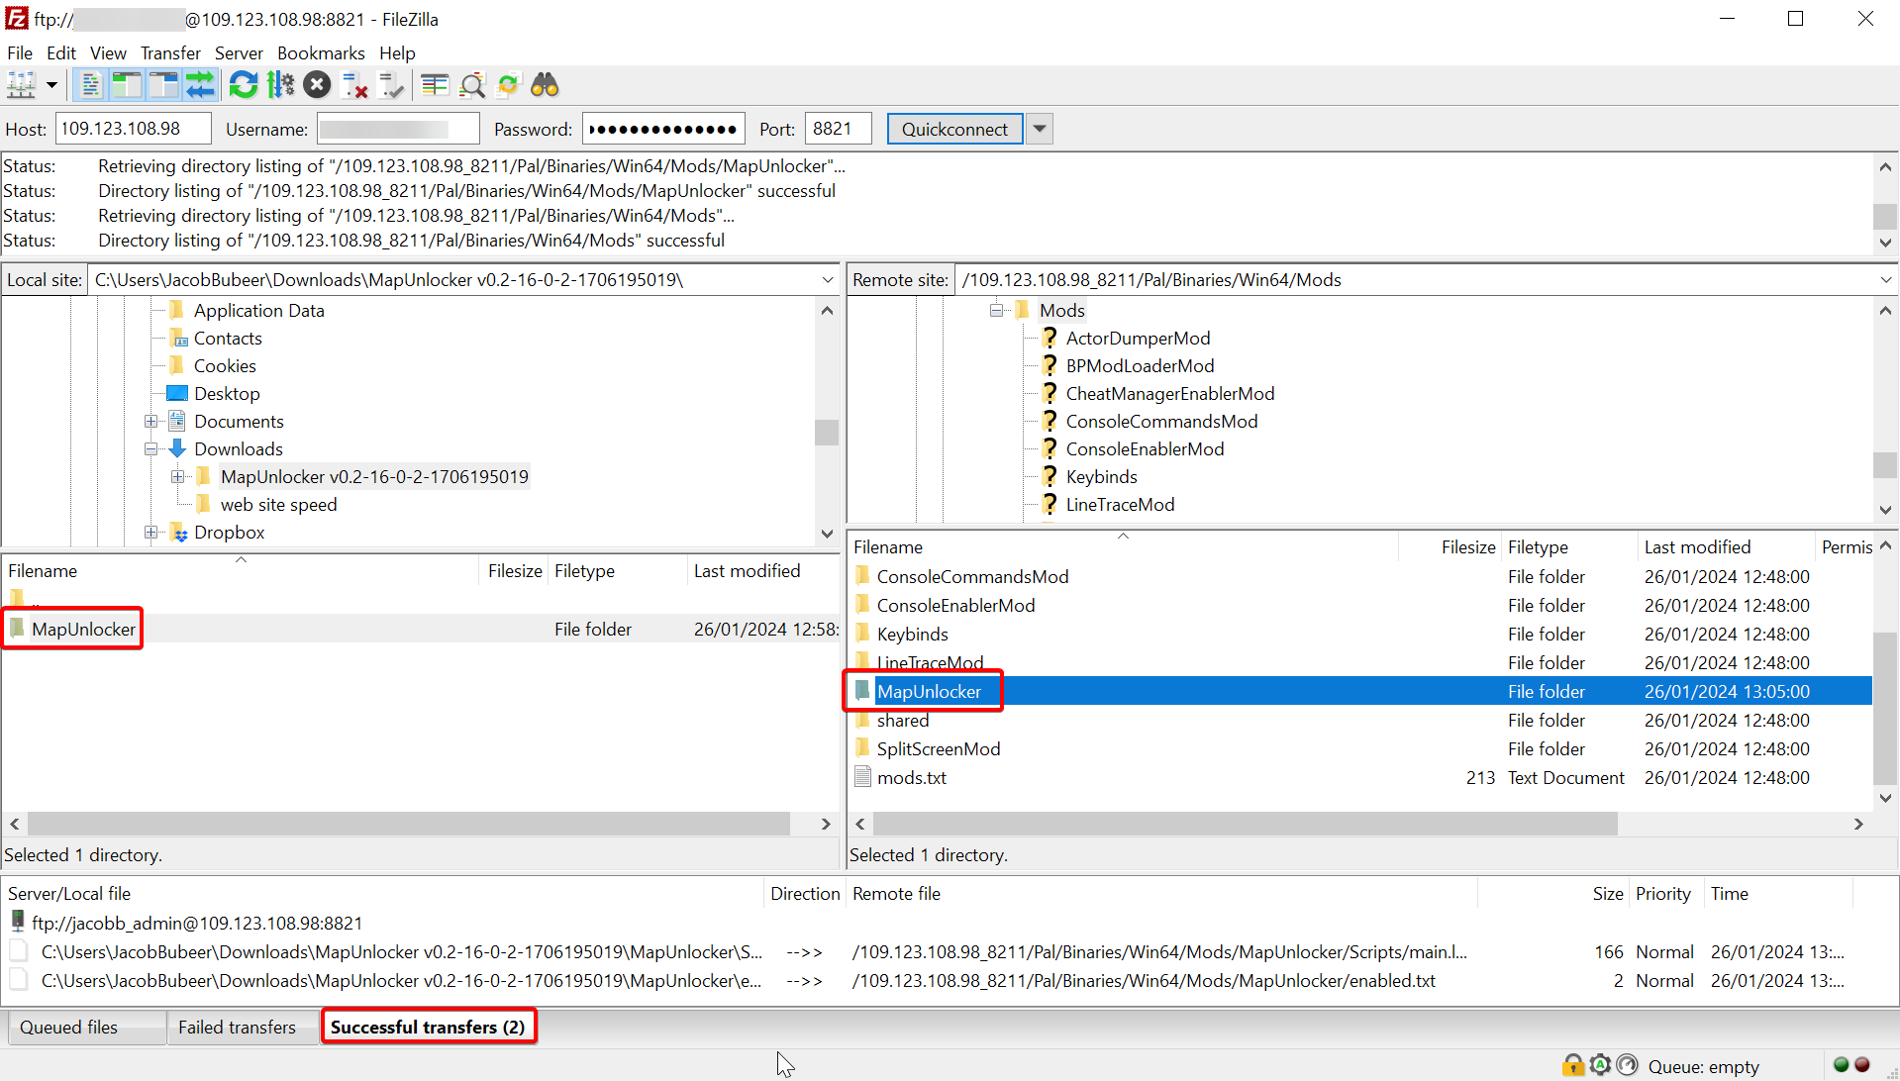The width and height of the screenshot is (1900, 1081).
Task: Collapse the Mods folder in remote tree
Action: pos(996,311)
